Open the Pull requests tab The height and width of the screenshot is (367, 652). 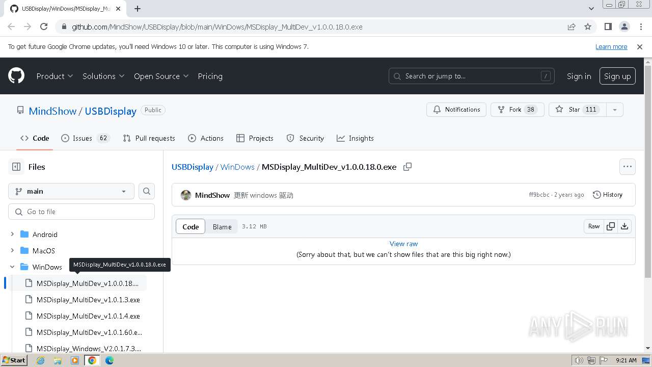[149, 138]
